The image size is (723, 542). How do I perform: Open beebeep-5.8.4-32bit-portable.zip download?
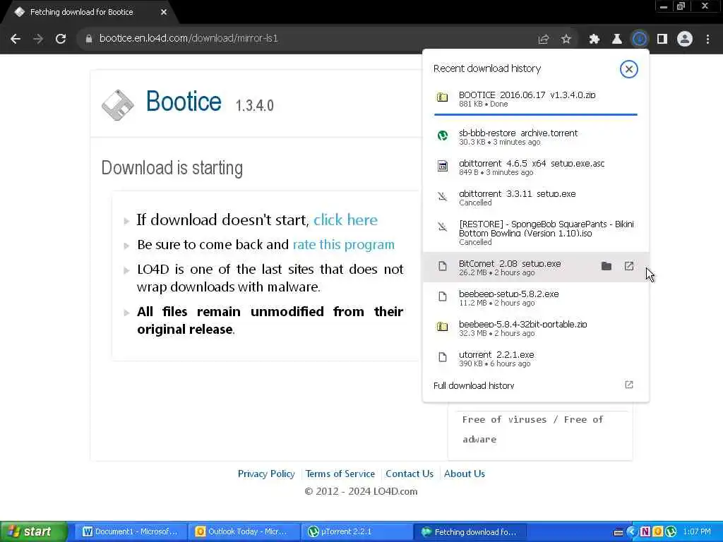[x=536, y=328]
